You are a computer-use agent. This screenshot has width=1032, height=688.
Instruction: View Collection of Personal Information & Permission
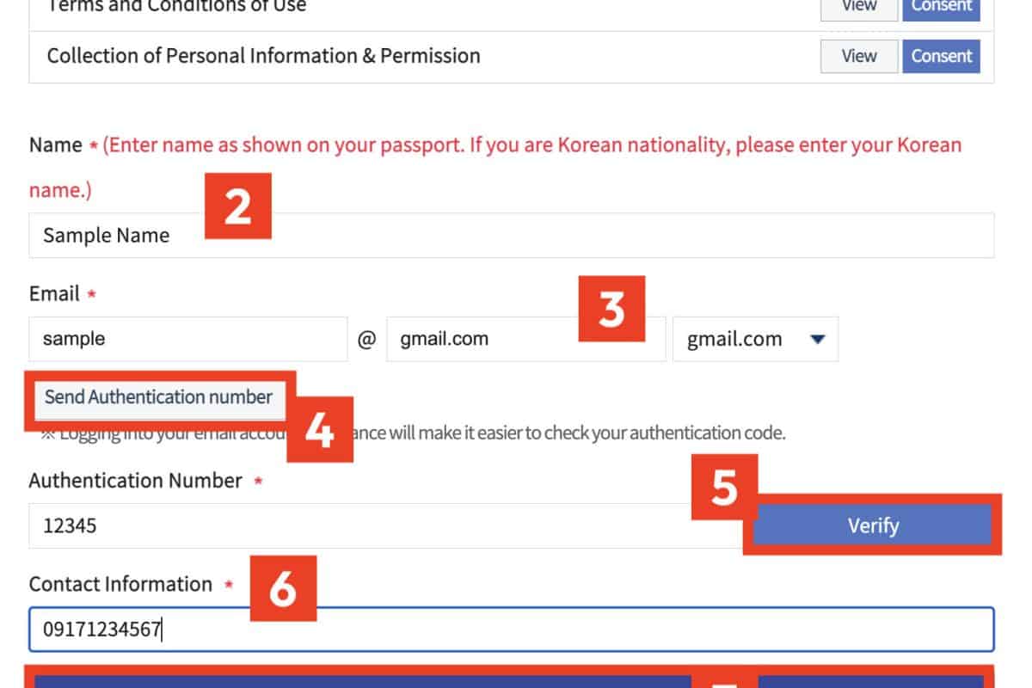point(858,56)
